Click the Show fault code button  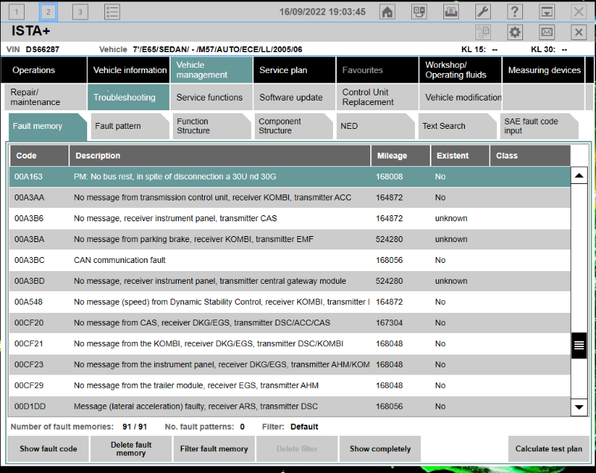pos(48,448)
